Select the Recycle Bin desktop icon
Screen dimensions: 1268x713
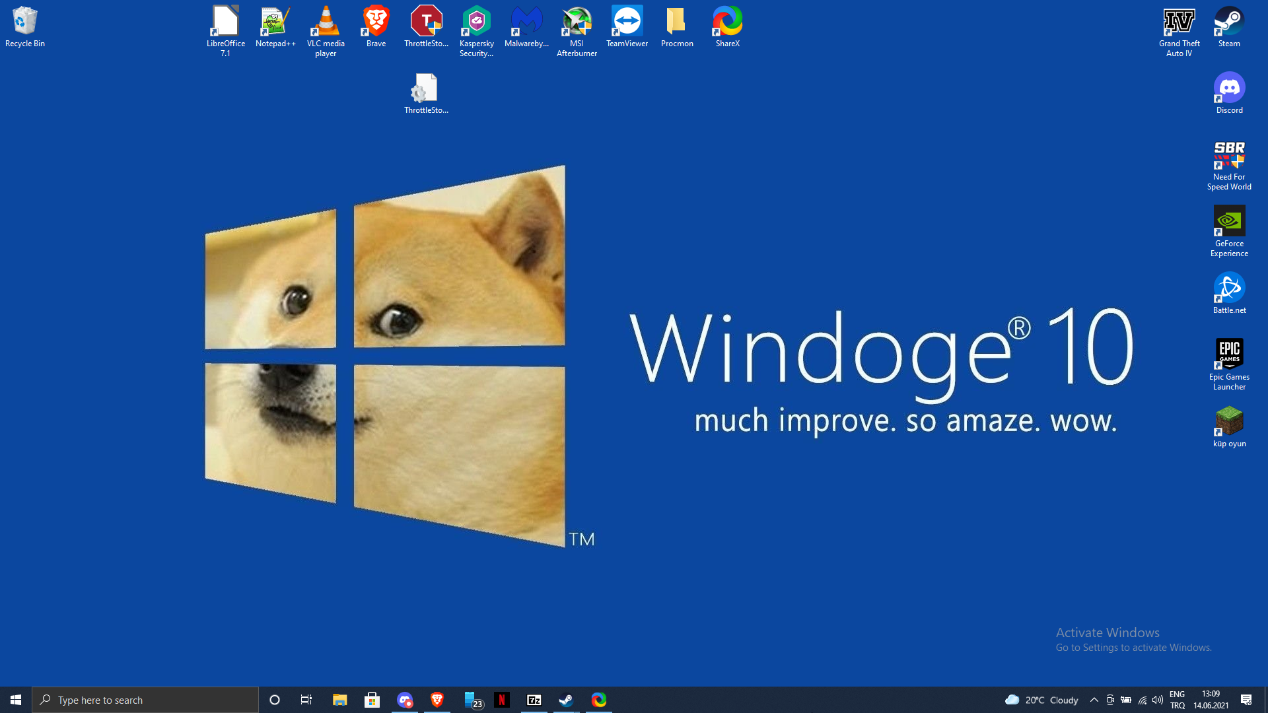pyautogui.click(x=25, y=27)
